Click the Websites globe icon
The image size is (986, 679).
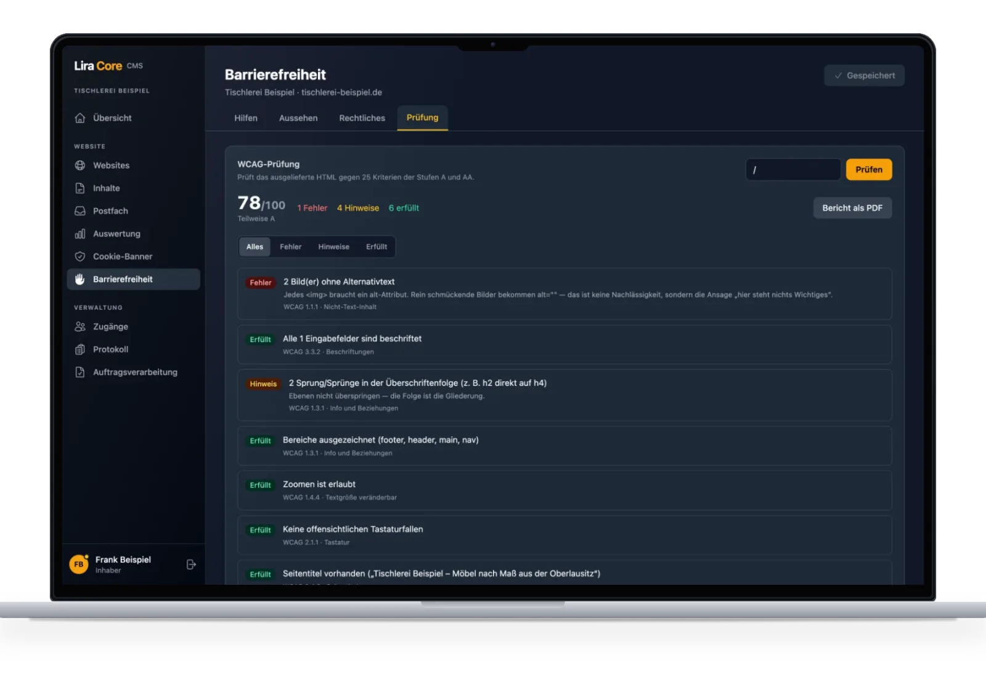click(80, 165)
